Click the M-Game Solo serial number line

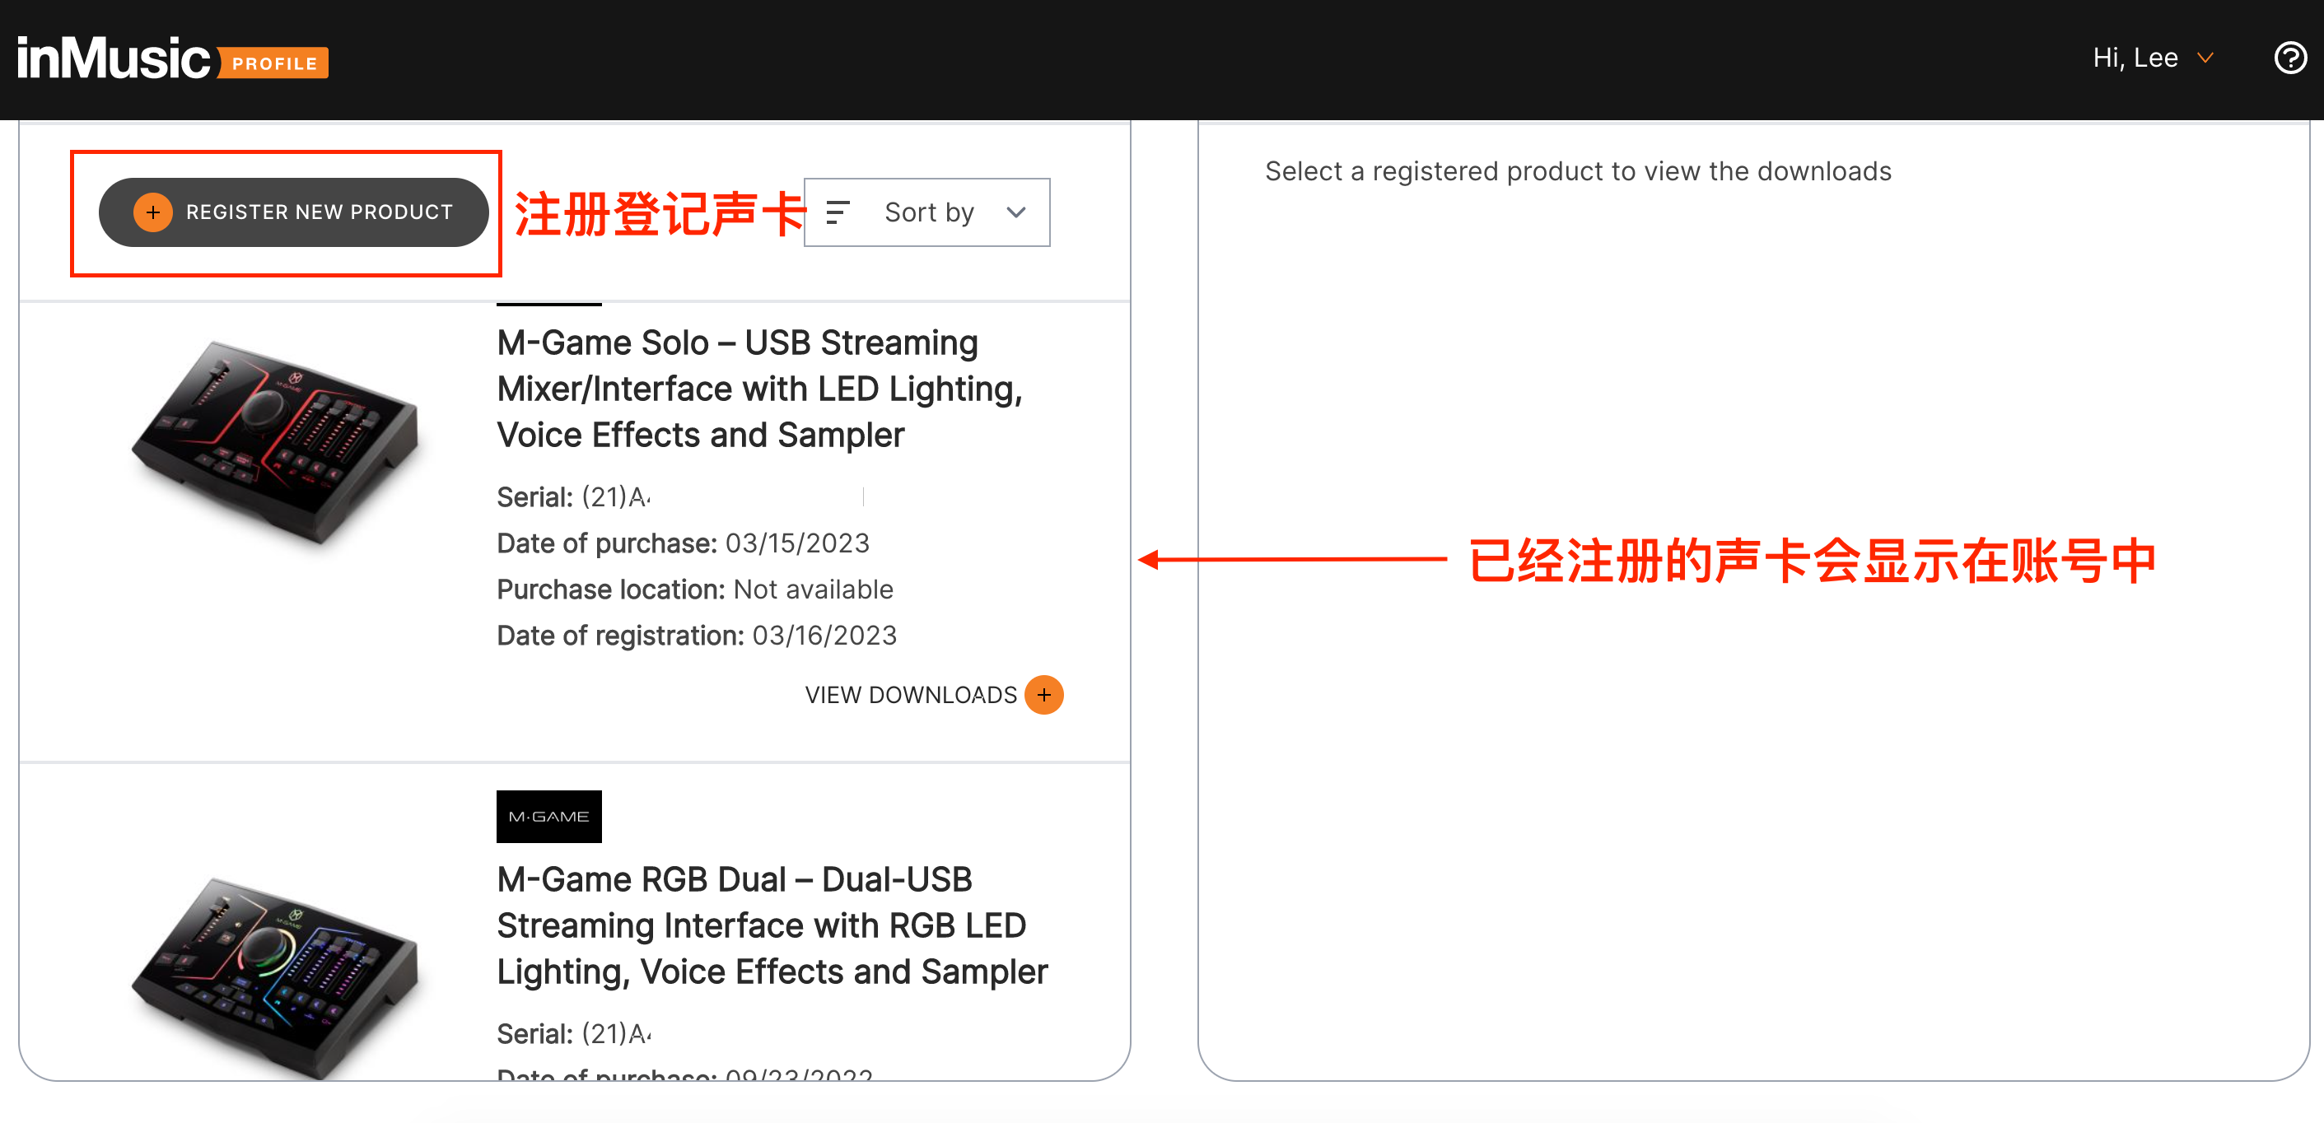574,497
